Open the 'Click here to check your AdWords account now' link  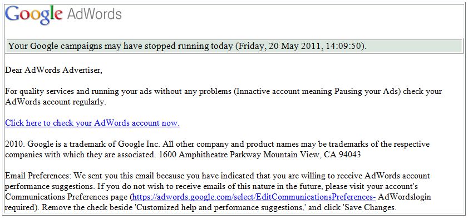[x=92, y=123]
